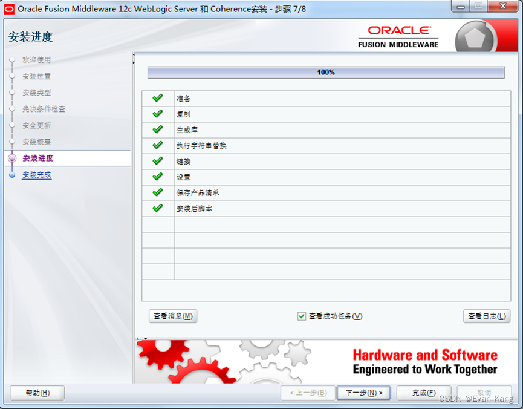The width and height of the screenshot is (523, 409).
Task: Open the log via 查看日志 button
Action: (487, 316)
